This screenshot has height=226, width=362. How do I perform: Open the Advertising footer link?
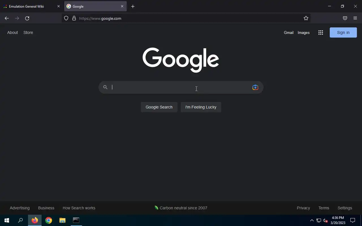point(20,208)
